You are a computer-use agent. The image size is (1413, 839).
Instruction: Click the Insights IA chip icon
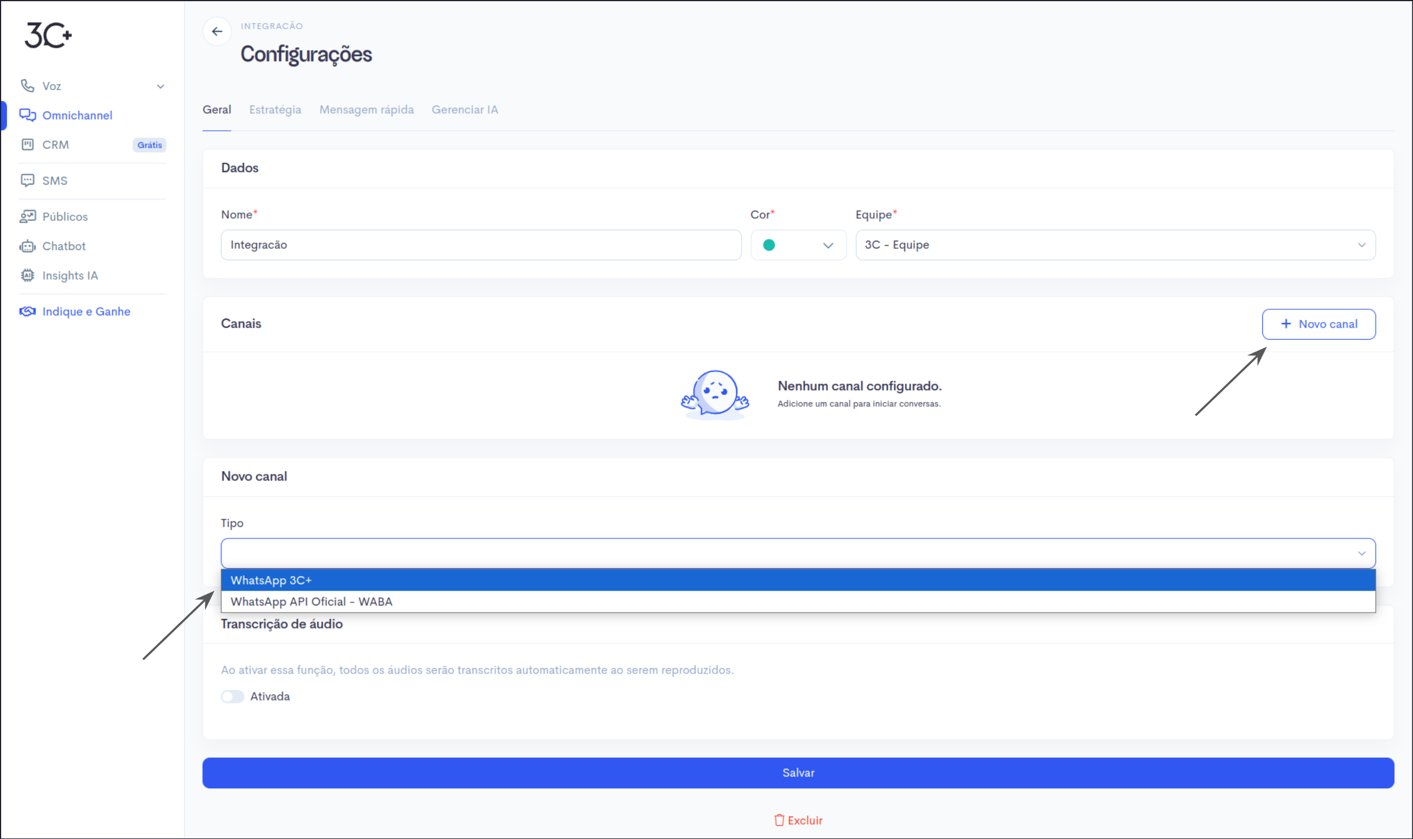27,275
